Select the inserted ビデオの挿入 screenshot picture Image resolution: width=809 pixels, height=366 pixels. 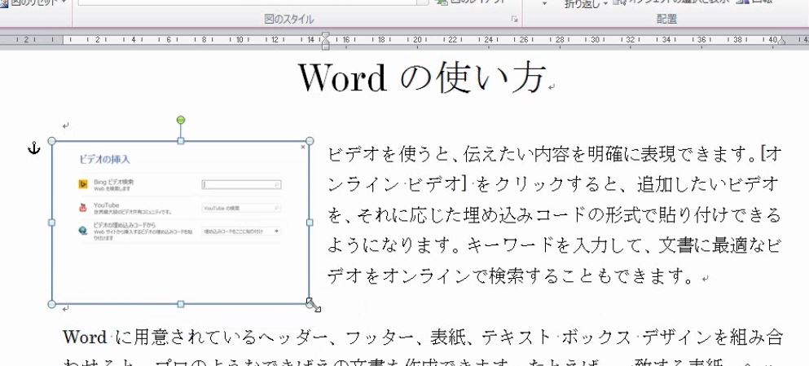[181, 223]
